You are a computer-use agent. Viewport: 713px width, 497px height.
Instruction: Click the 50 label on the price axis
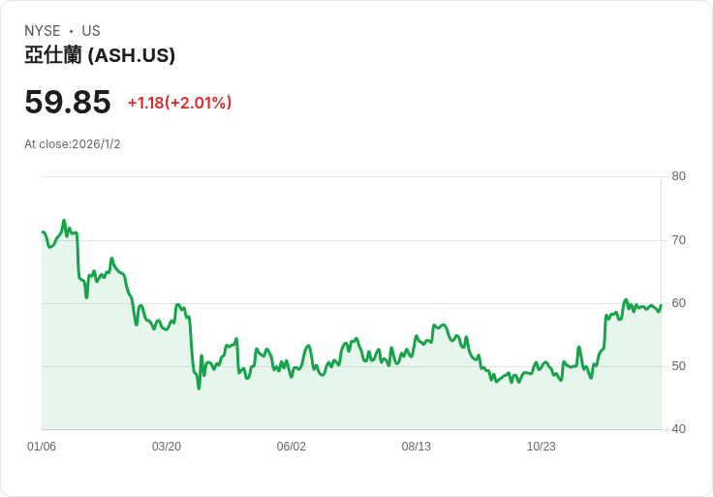[x=679, y=366]
